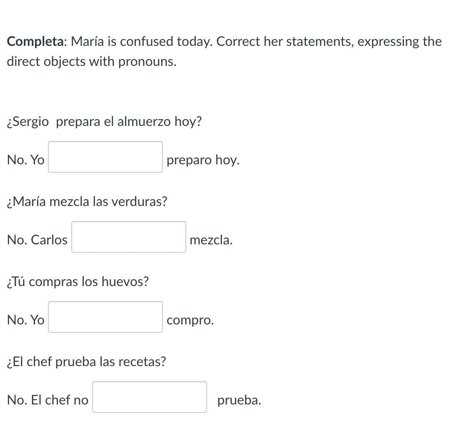Click the words "preparo hoy."

203,160
